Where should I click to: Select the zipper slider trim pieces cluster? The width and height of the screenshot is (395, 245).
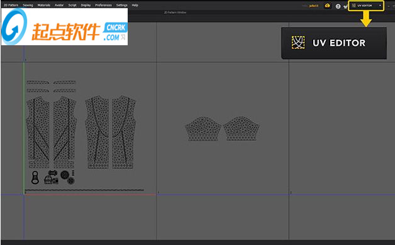[52, 177]
